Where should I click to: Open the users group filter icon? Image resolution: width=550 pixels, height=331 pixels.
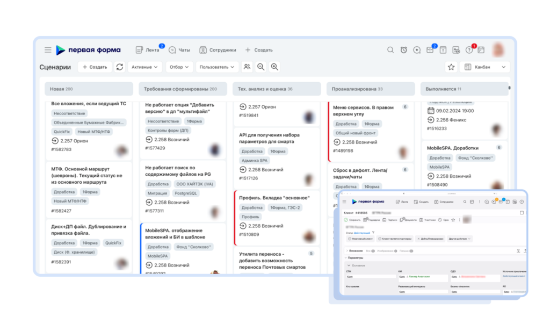[x=247, y=67]
